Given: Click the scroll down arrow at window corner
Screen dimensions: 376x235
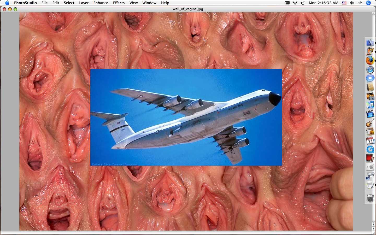Looking at the screenshot, I should click(374, 228).
